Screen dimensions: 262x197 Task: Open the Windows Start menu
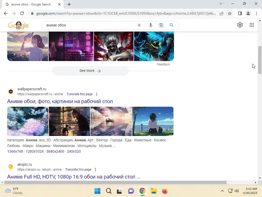(97, 191)
